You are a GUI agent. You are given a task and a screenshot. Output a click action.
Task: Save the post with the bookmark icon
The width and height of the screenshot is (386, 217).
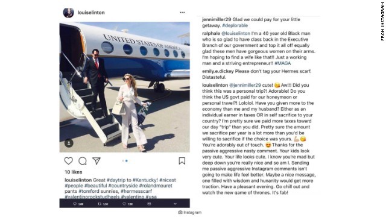182,161
